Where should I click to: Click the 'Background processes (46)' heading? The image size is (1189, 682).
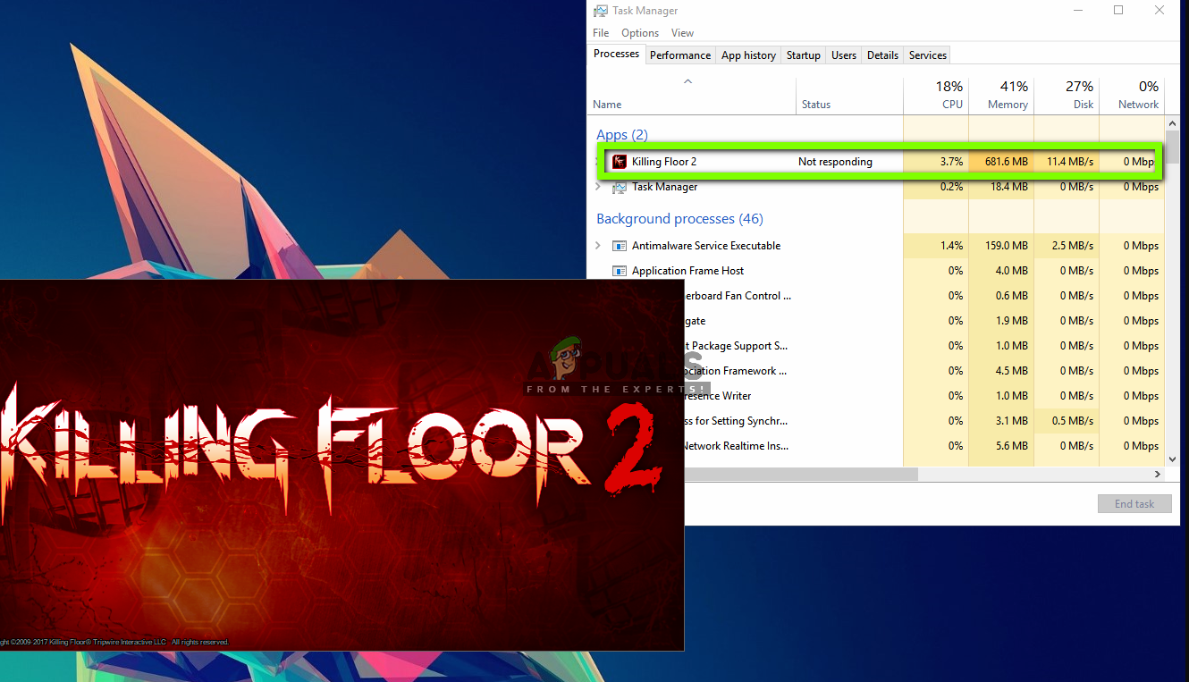pyautogui.click(x=679, y=219)
